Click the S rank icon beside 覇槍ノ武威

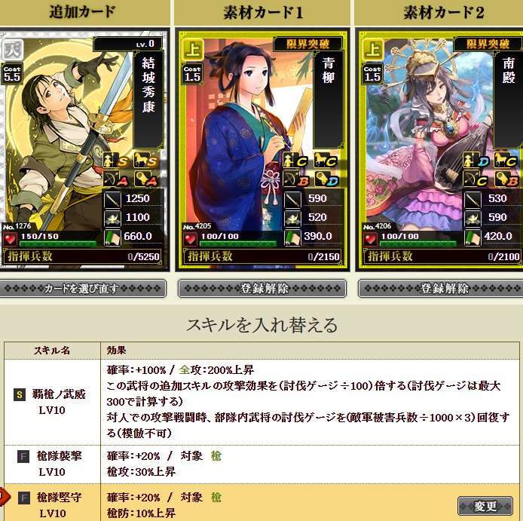(20, 395)
